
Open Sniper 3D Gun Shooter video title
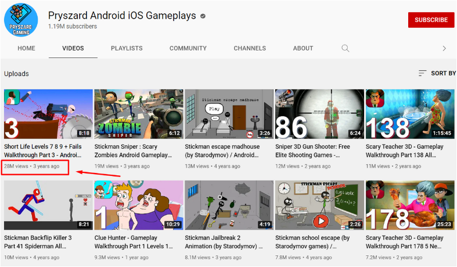pos(313,151)
